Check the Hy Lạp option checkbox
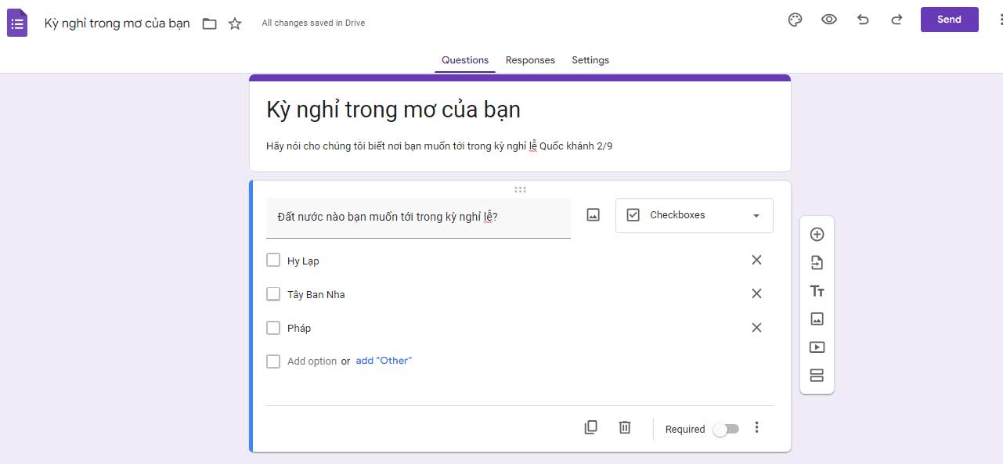Viewport: 1003px width, 464px height. 273,259
